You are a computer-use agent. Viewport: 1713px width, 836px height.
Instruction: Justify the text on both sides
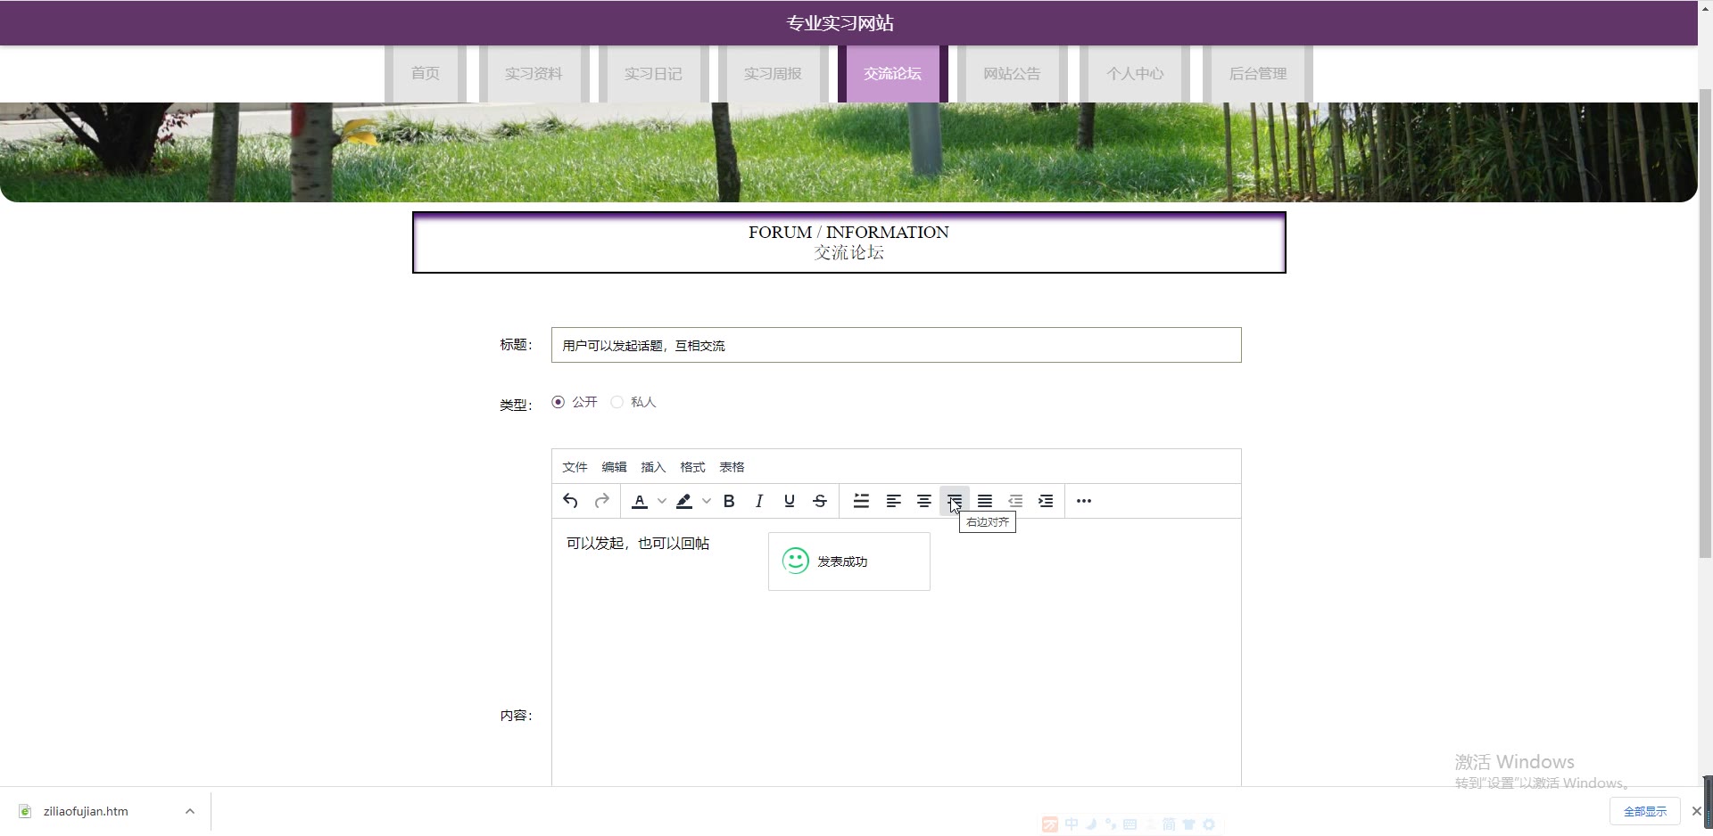point(985,501)
